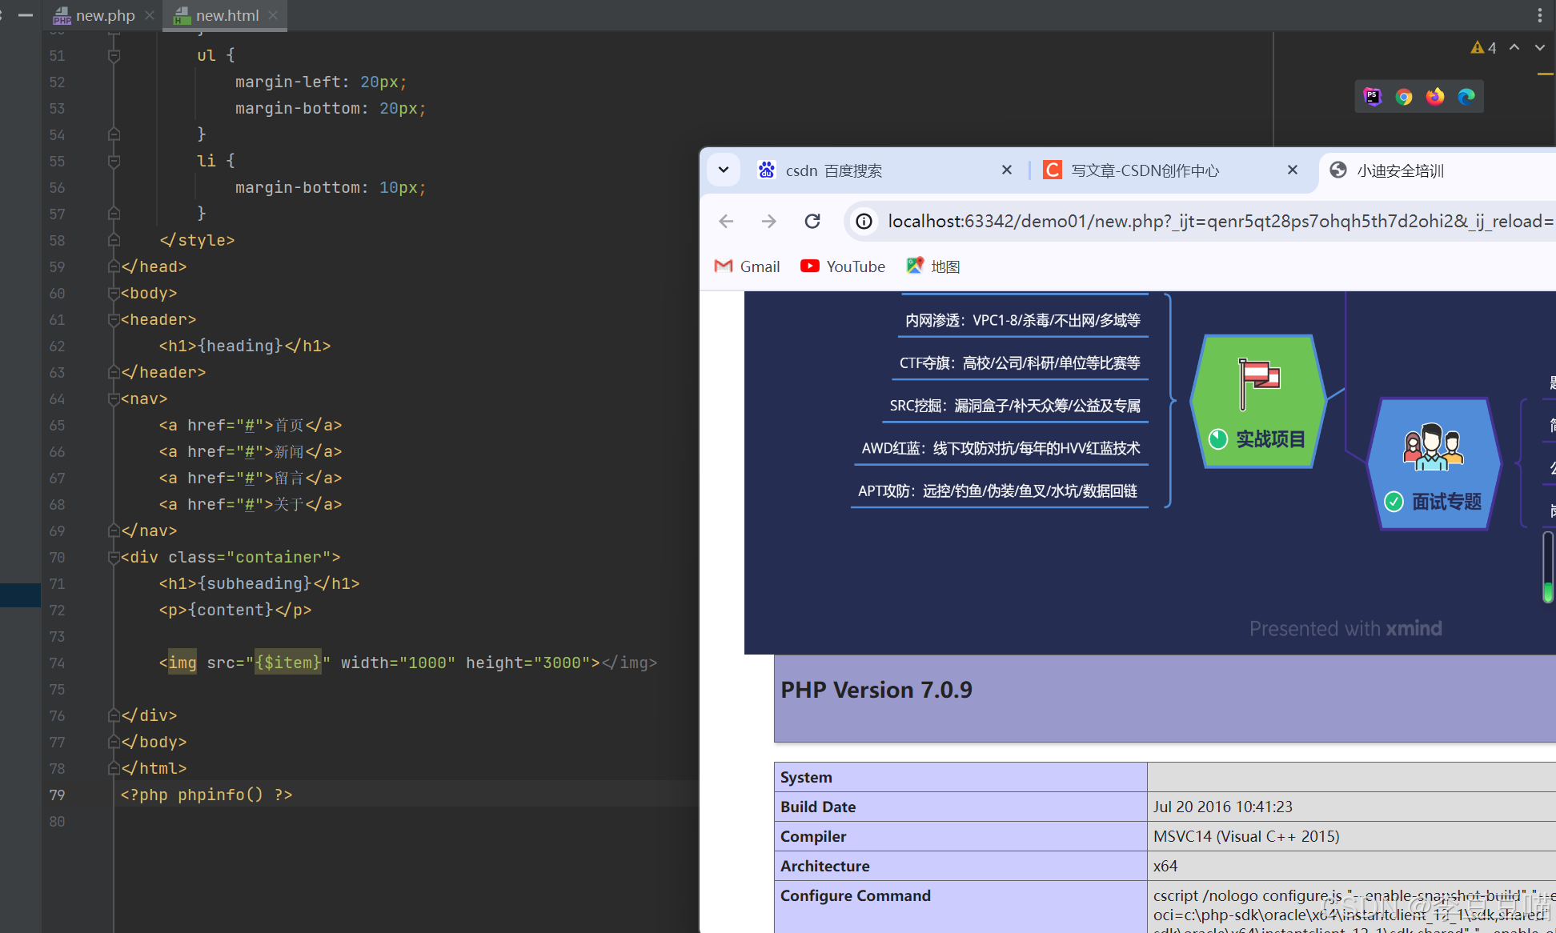Screen dimensions: 1556x933
Task: Close the new.php editor tab
Action: point(150,15)
